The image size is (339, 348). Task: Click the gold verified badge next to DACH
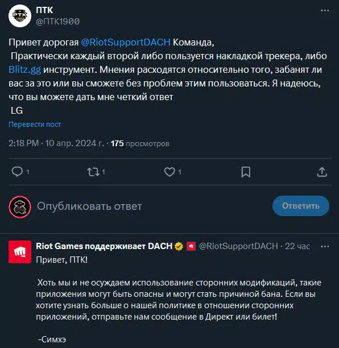(179, 246)
